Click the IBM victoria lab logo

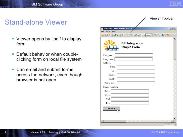[111, 45]
